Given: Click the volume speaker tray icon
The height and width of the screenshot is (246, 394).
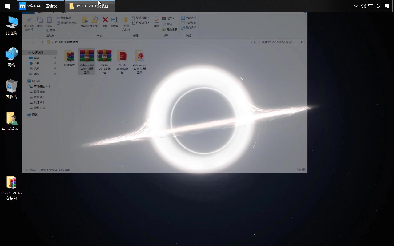Looking at the screenshot, I should (x=364, y=6).
